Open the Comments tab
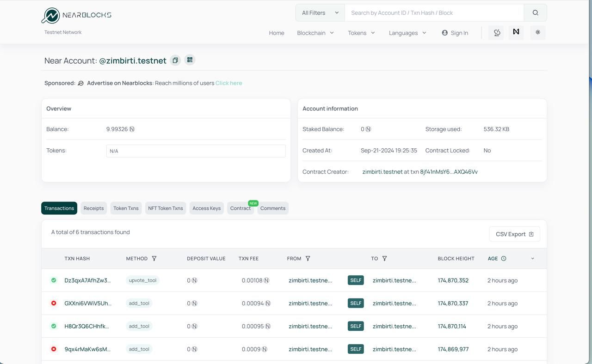 click(273, 208)
